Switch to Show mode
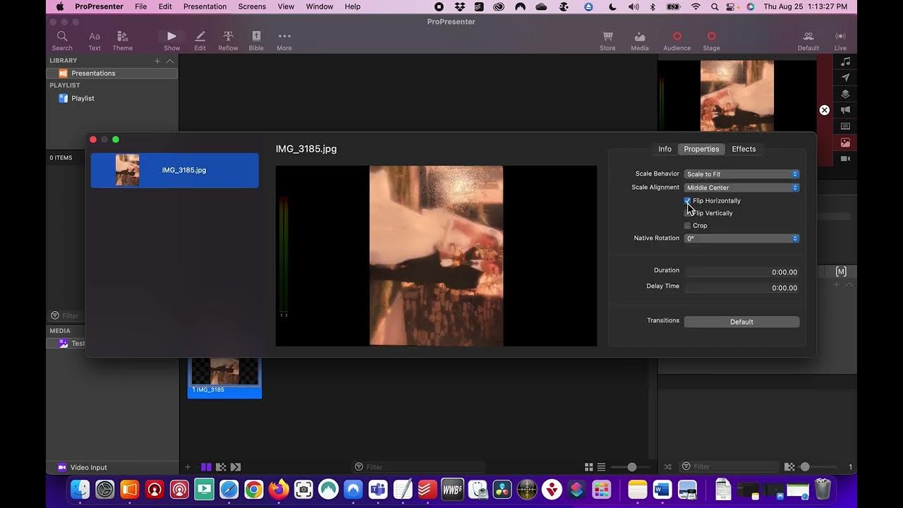The width and height of the screenshot is (903, 508). tap(171, 41)
